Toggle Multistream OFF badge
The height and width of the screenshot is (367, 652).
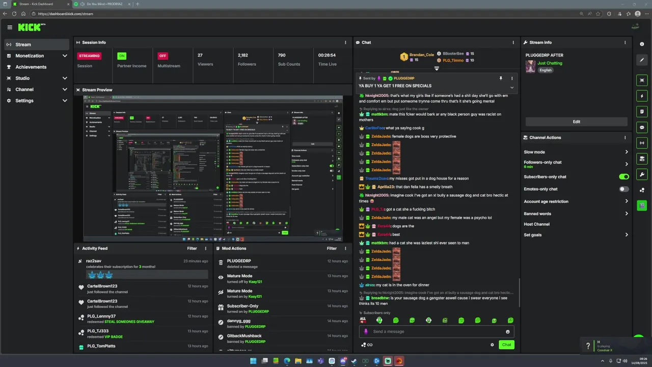point(162,56)
